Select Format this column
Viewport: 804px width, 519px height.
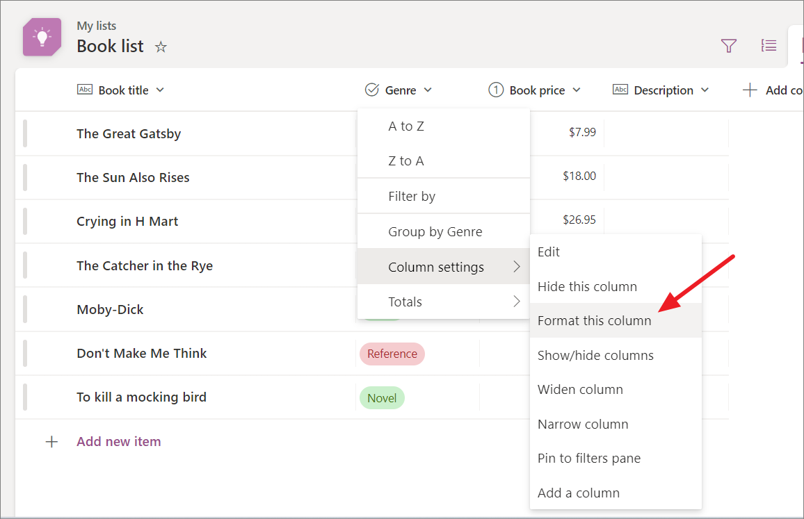point(594,320)
